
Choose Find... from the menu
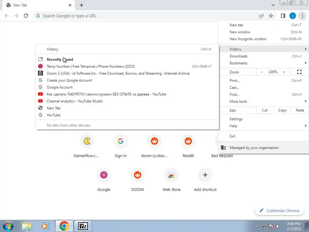click(263, 94)
